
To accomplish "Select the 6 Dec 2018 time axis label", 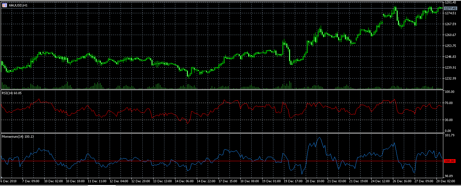I will tap(9, 181).
